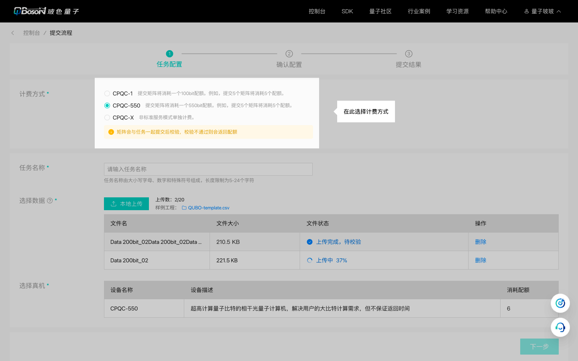Open 帮助中心 in the top navigation
Viewport: 578px width, 361px height.
pyautogui.click(x=496, y=11)
